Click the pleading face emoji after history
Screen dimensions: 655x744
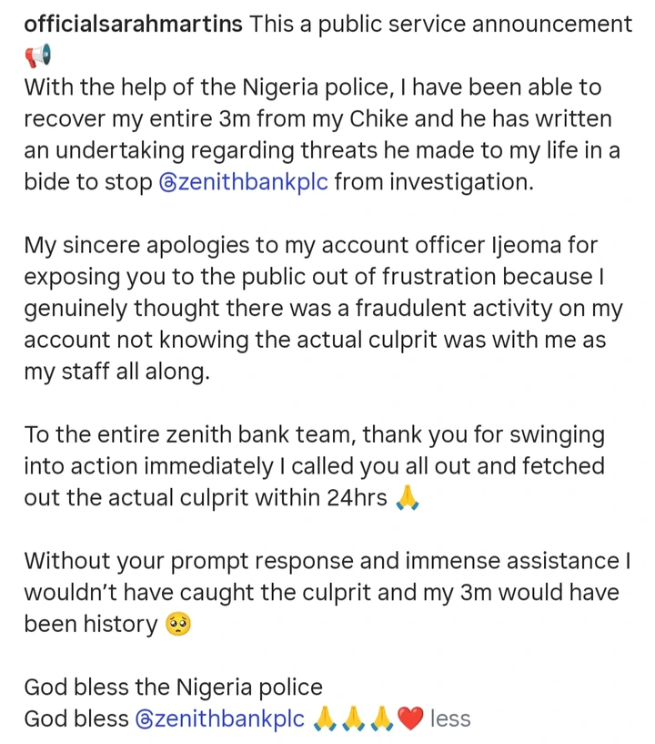178,625
